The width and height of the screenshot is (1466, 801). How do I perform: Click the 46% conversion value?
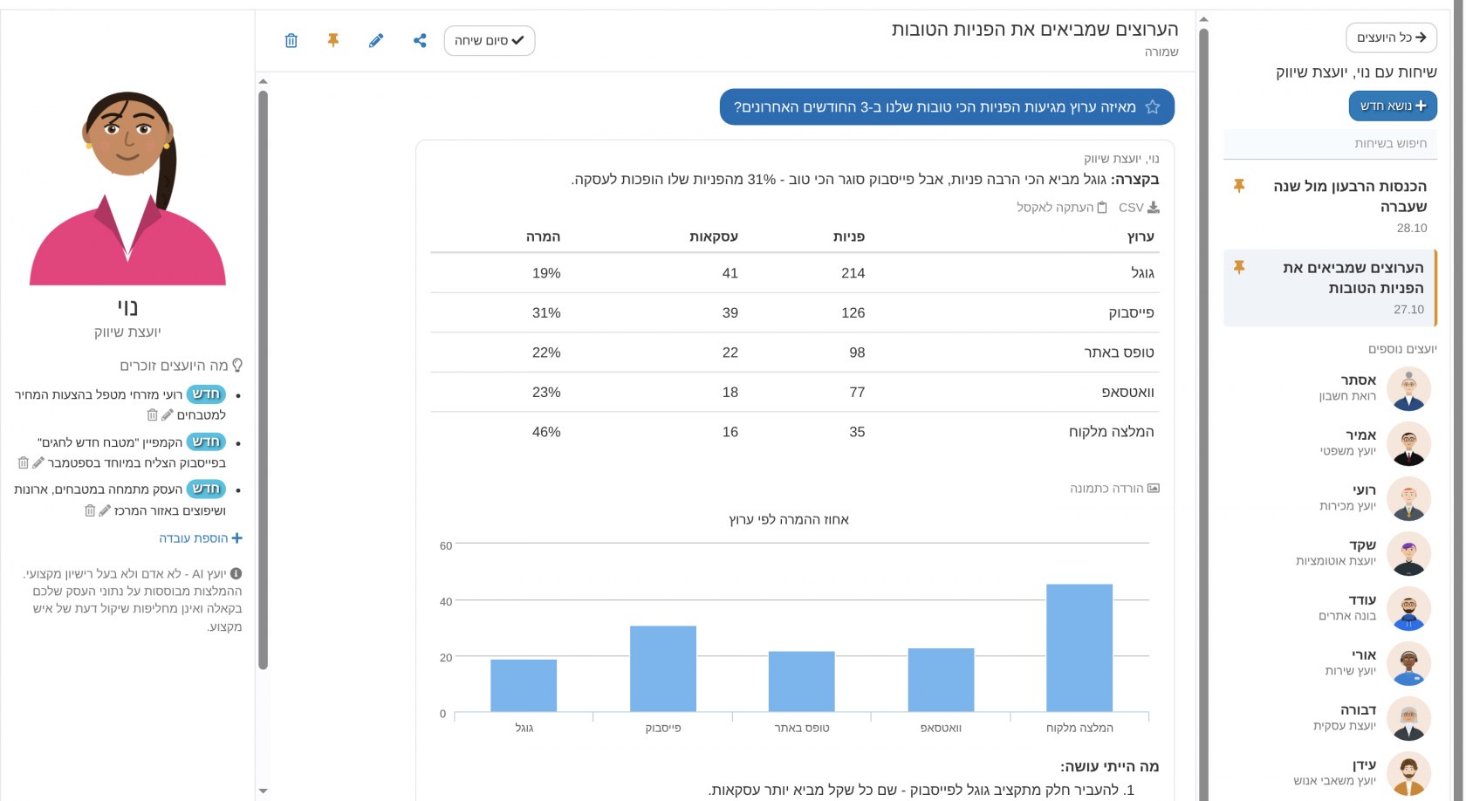click(546, 432)
